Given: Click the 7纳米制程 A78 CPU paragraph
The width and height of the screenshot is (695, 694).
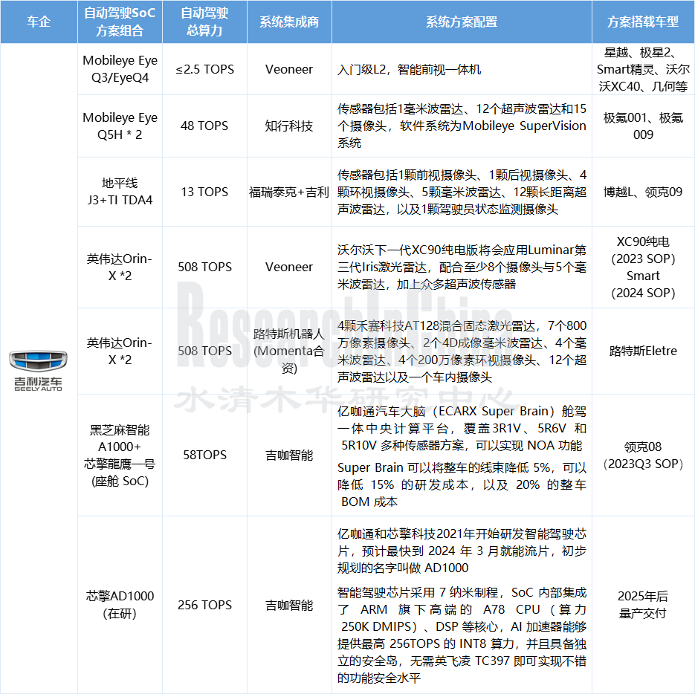Looking at the screenshot, I should coord(462,635).
